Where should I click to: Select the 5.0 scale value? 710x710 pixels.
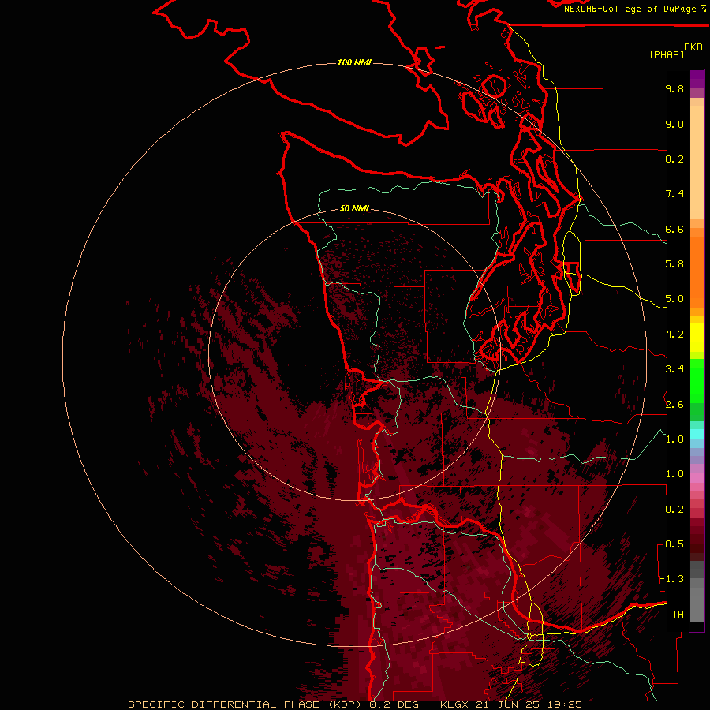674,299
